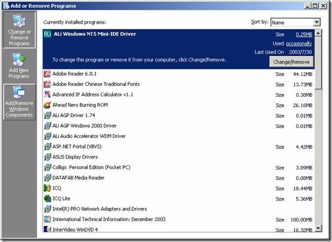Screen dimensions: 332x242
Task: Click the ICQ flower icon
Action: (47, 188)
